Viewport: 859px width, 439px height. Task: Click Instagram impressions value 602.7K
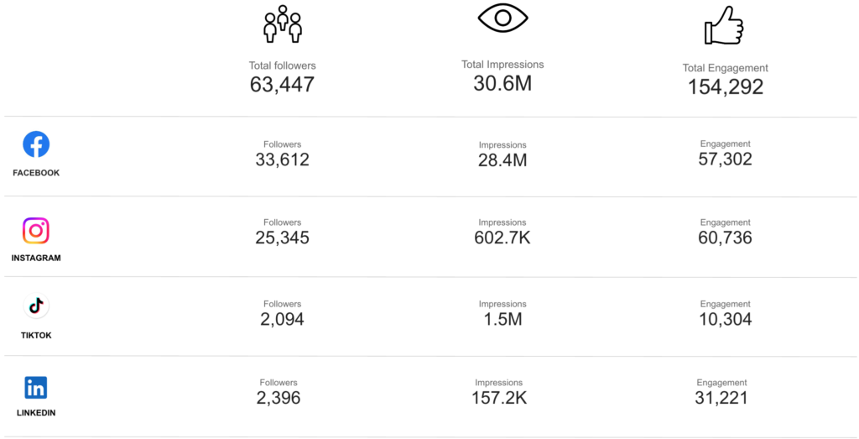pos(502,238)
